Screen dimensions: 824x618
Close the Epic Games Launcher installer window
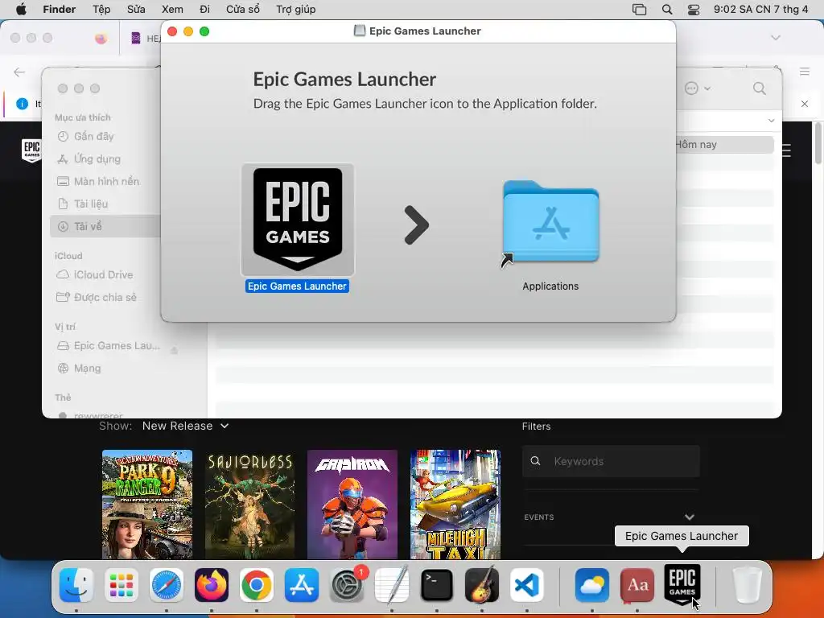point(172,31)
